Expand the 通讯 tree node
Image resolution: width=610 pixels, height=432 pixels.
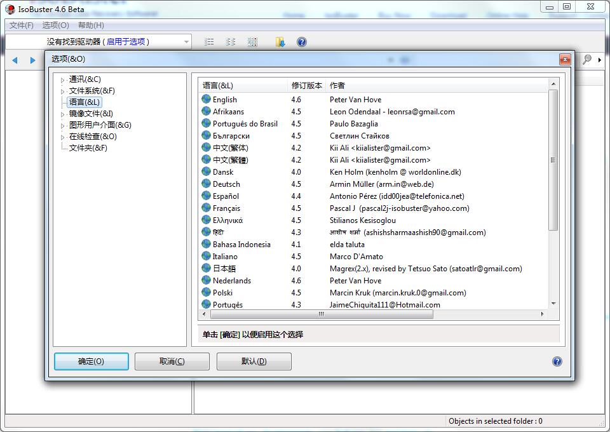pyautogui.click(x=63, y=80)
